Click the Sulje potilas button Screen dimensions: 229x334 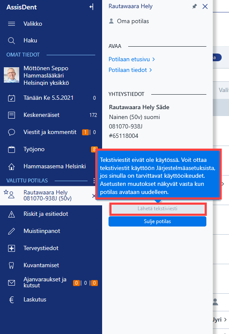pyautogui.click(x=157, y=221)
